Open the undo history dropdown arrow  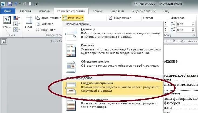click(x=20, y=4)
